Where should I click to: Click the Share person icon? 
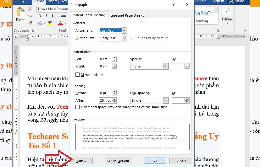click(231, 2)
